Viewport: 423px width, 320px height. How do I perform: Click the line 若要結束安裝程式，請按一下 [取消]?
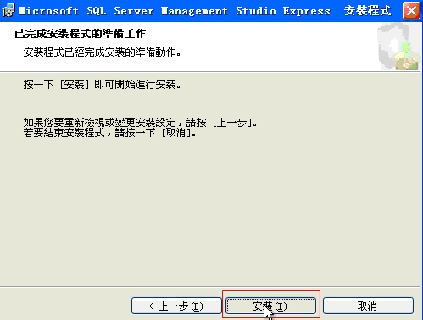pyautogui.click(x=110, y=133)
